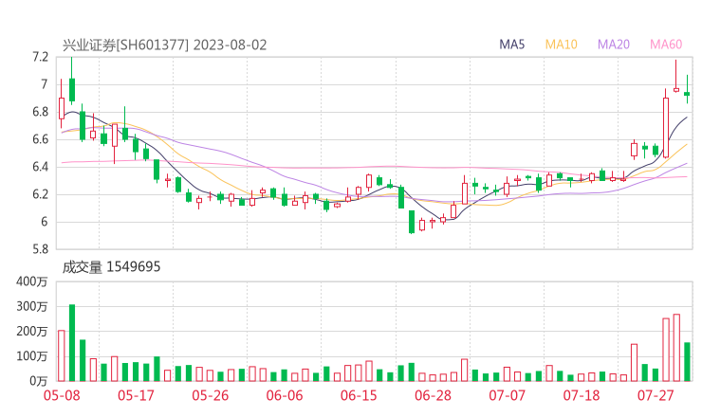Select the 07-27 date axis label
This screenshot has width=702, height=417.
click(x=656, y=395)
